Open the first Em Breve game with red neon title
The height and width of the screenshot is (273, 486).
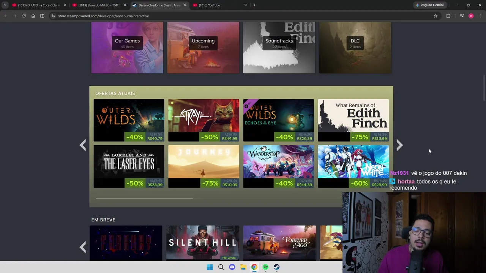(x=126, y=243)
